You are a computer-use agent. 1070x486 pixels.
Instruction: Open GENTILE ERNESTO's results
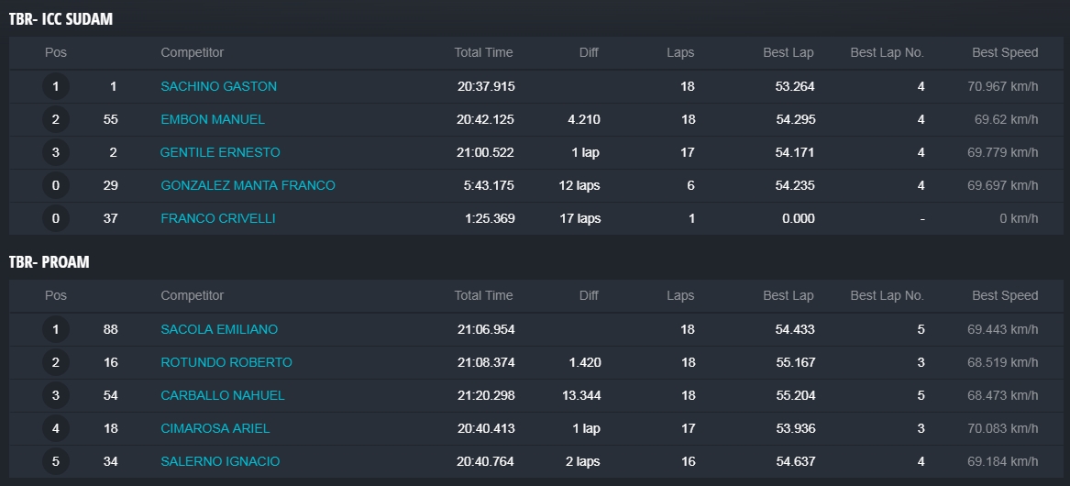[x=220, y=152]
